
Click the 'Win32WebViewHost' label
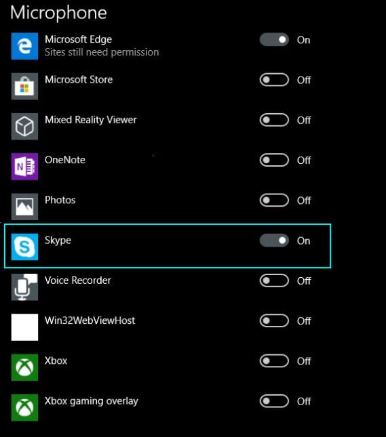90,320
